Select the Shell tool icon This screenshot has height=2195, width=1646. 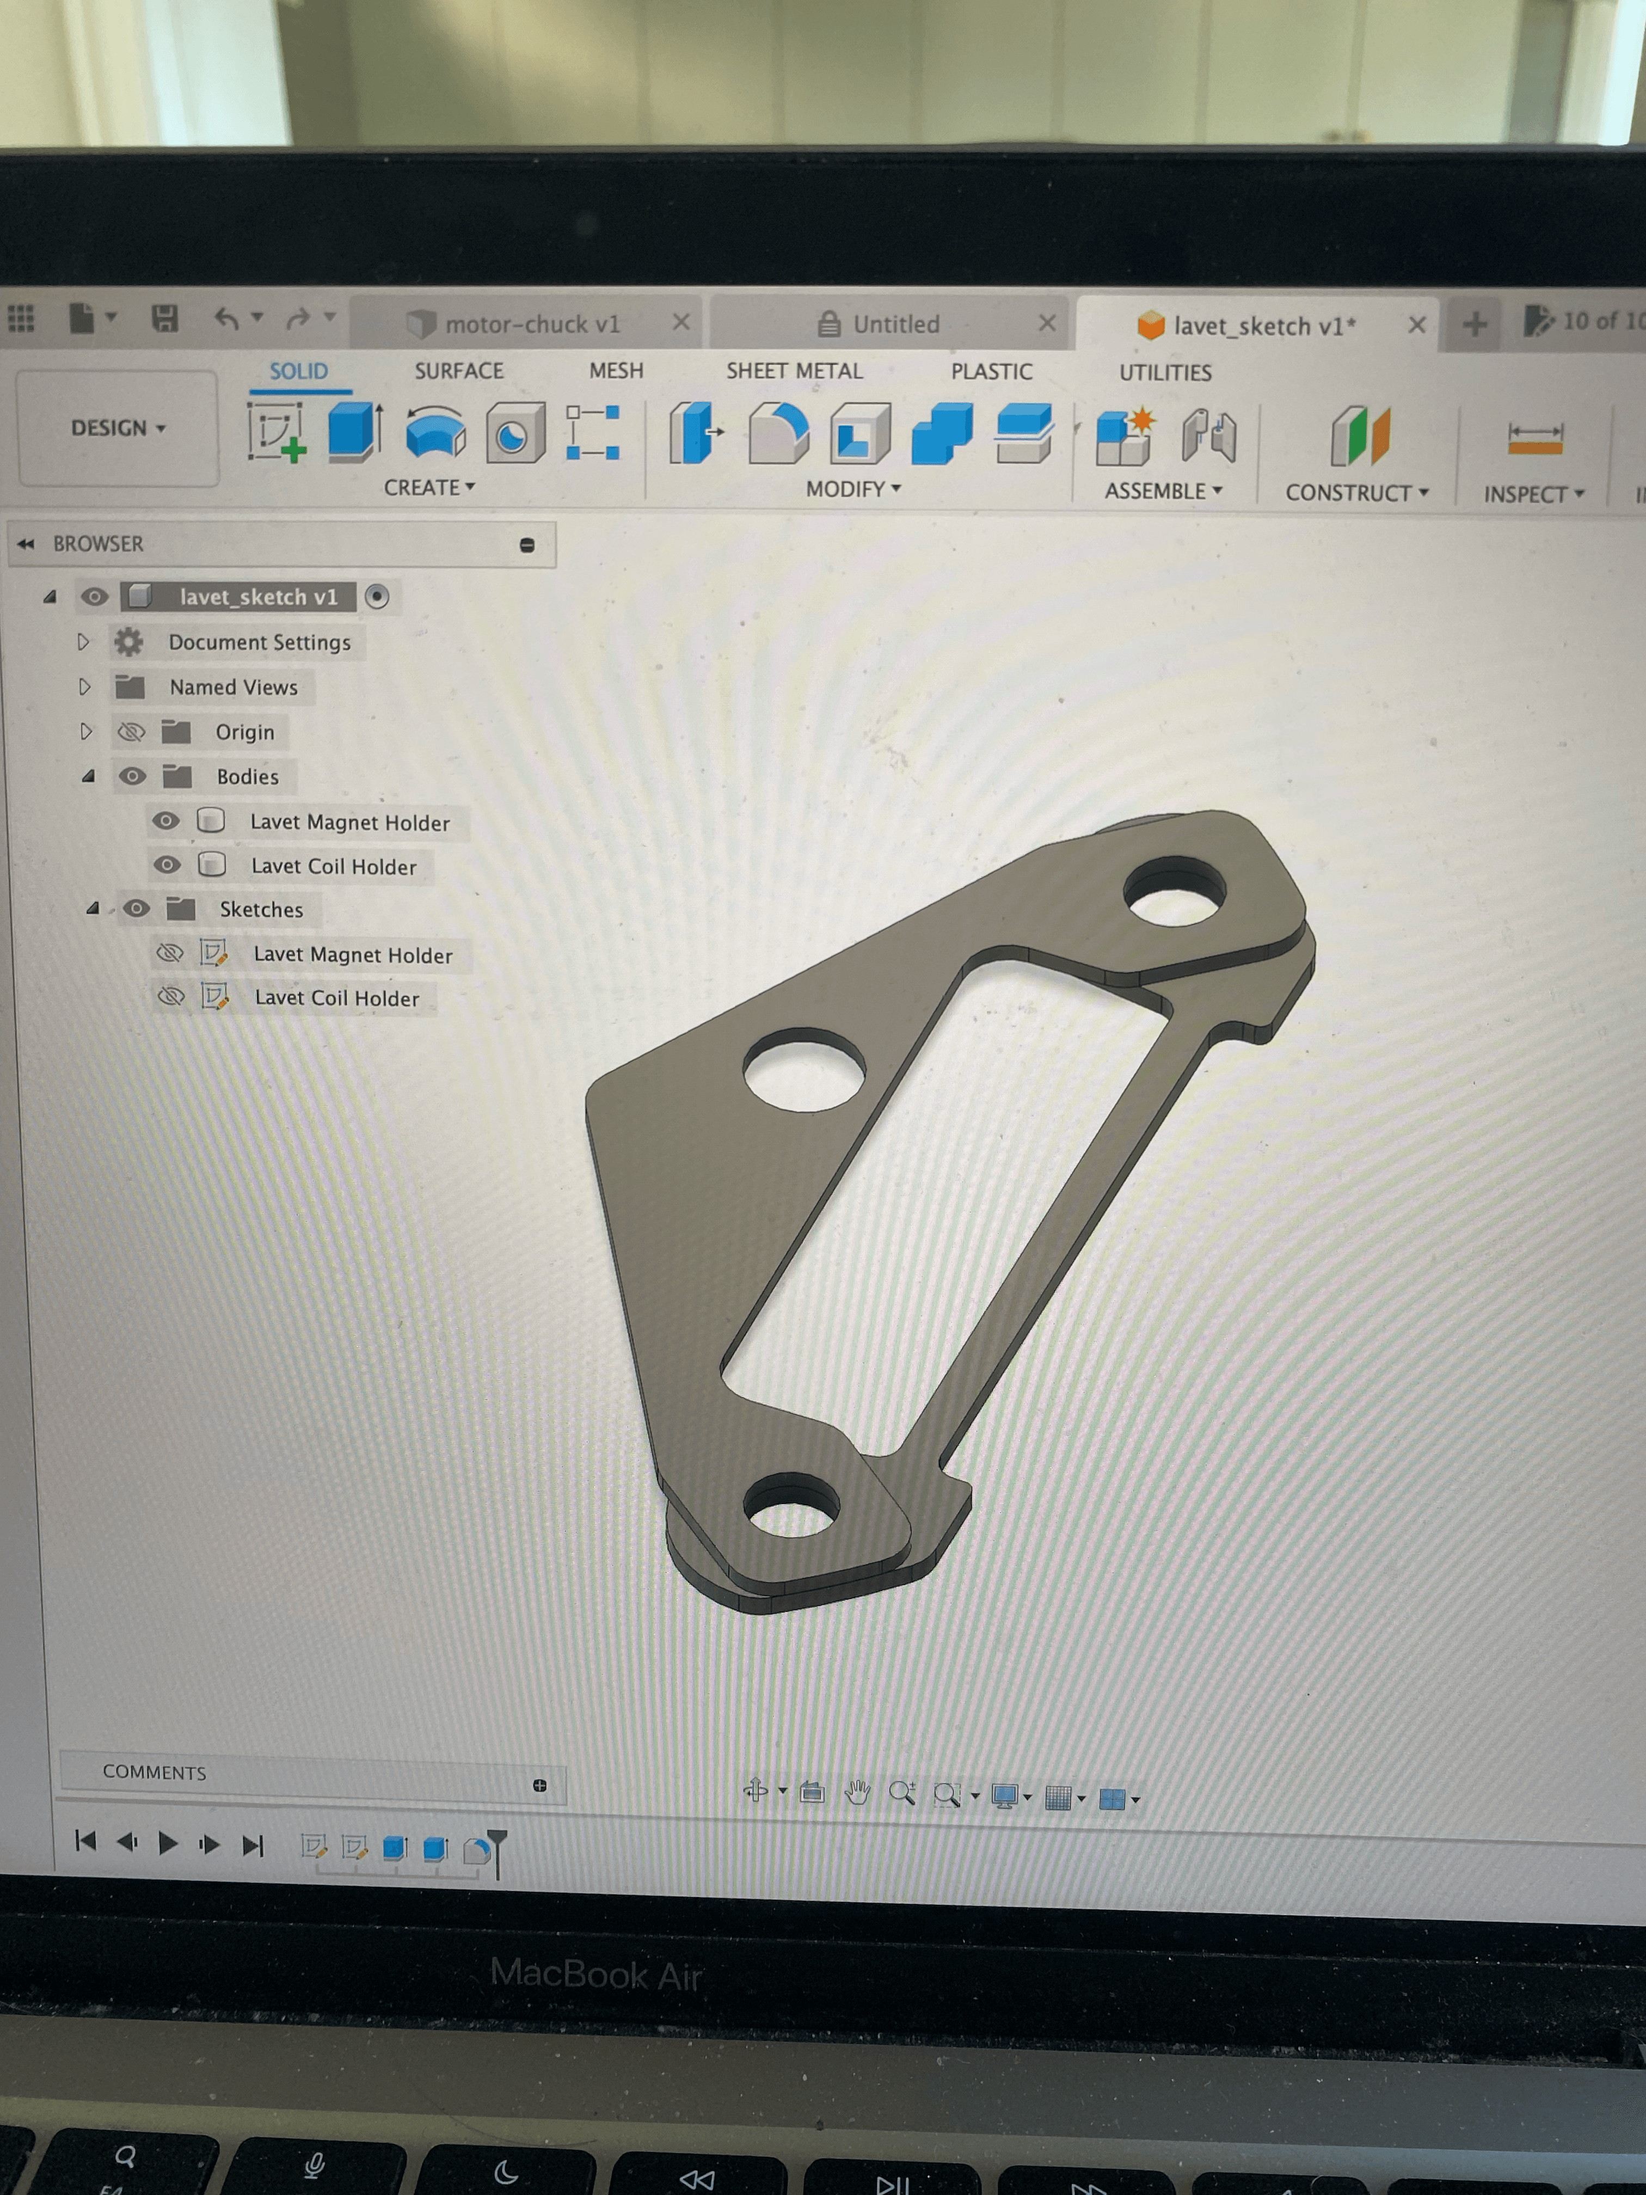coord(859,434)
